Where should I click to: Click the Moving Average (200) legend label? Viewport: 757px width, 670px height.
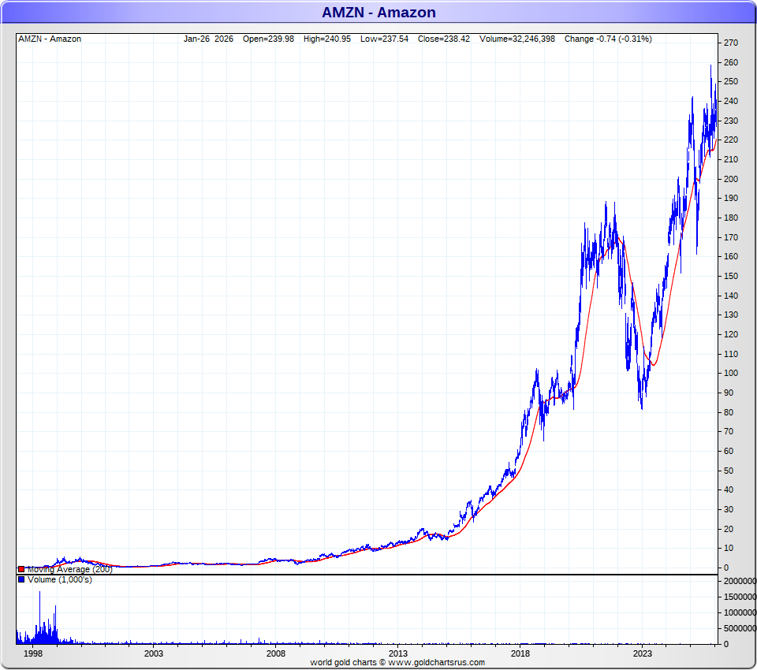pos(69,569)
